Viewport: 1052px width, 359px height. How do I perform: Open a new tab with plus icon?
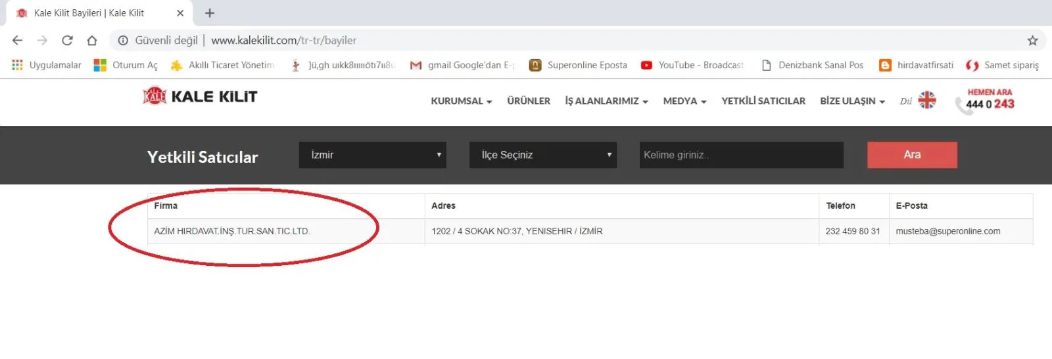pos(210,13)
